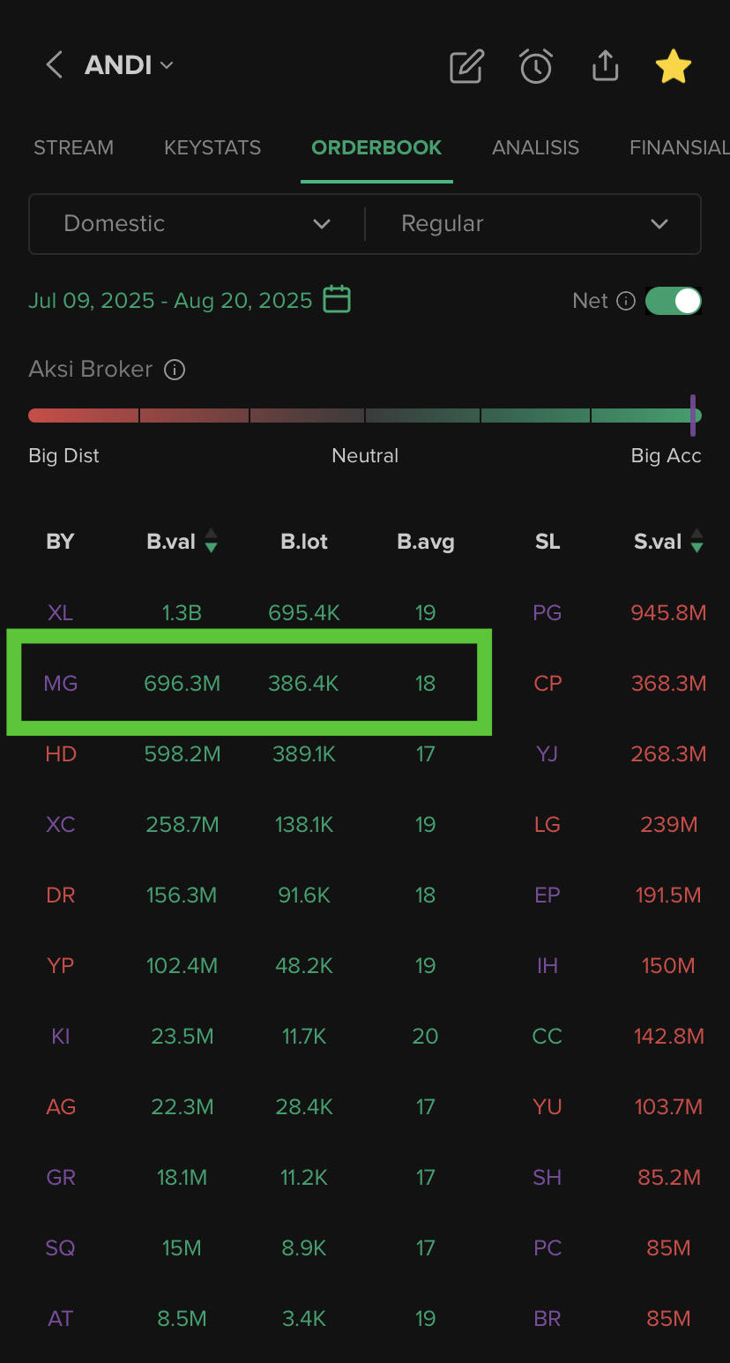Open the edit note icon
Viewport: 730px width, 1363px height.
[x=466, y=66]
